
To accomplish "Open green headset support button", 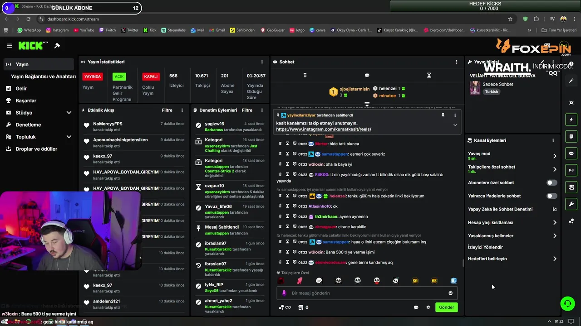I will [x=567, y=304].
